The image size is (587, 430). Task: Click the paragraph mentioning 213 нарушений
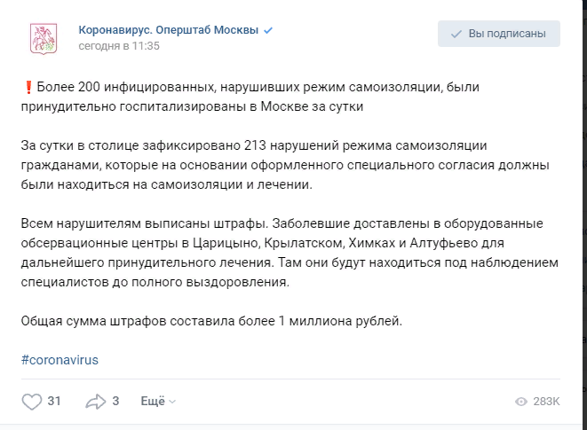point(285,165)
